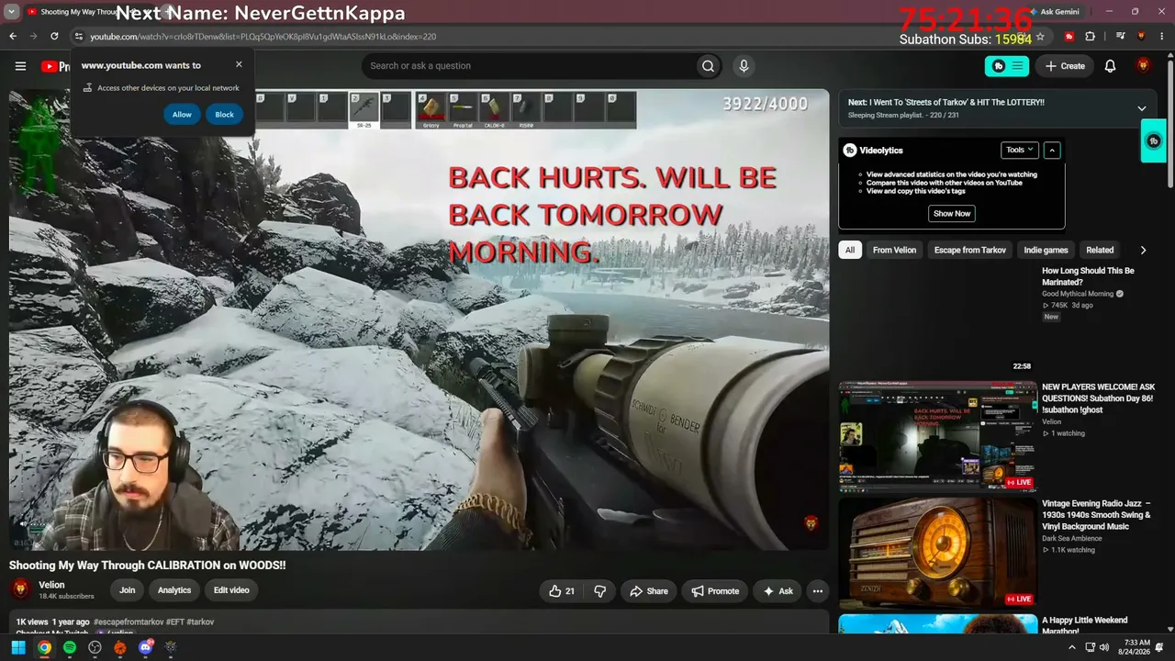This screenshot has width=1175, height=661.
Task: Select the All filter chip
Action: click(850, 250)
